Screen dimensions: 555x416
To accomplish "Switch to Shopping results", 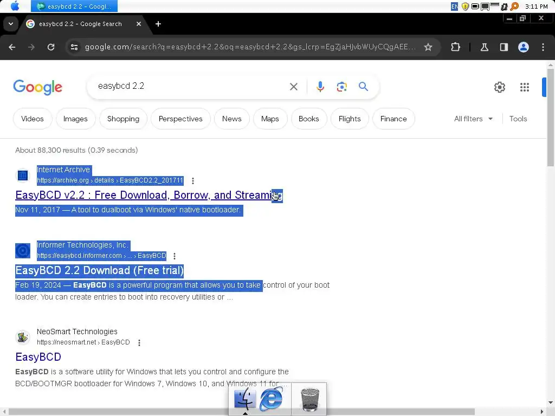I will click(x=123, y=119).
